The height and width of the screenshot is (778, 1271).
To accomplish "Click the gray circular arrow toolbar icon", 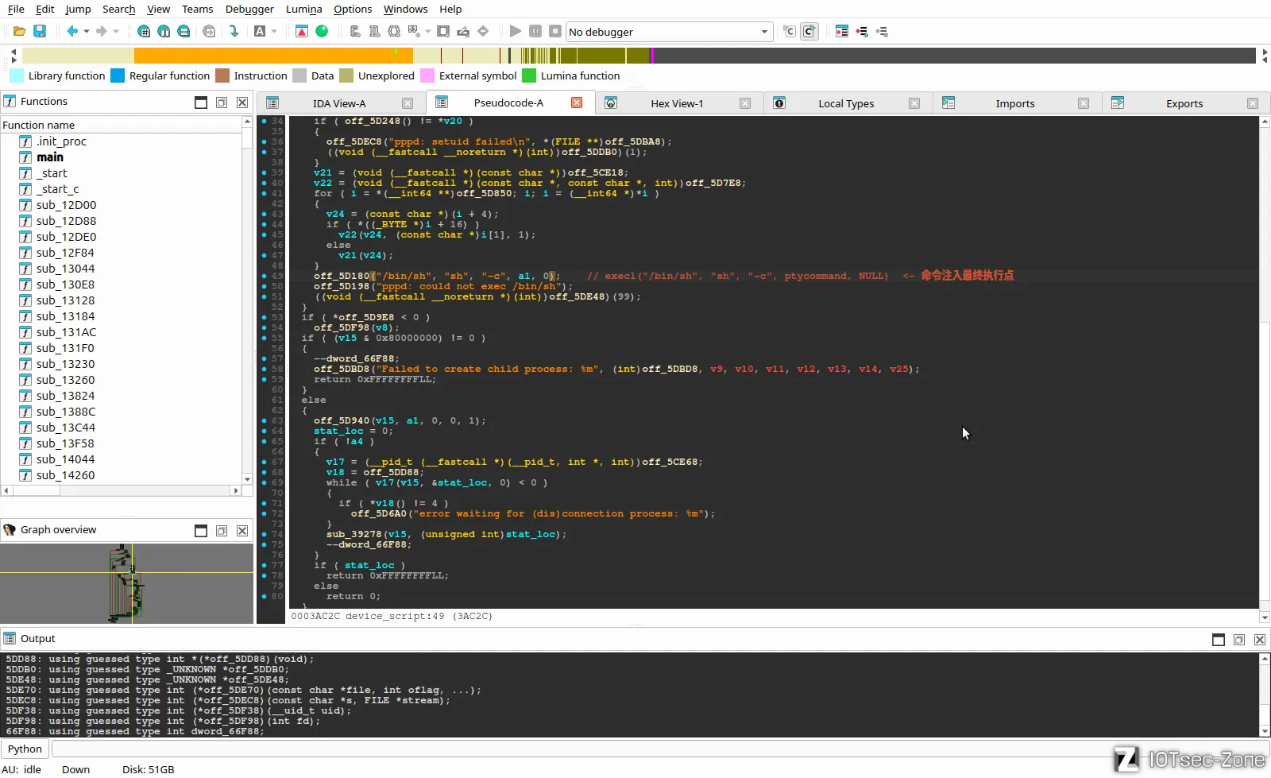I will click(209, 32).
